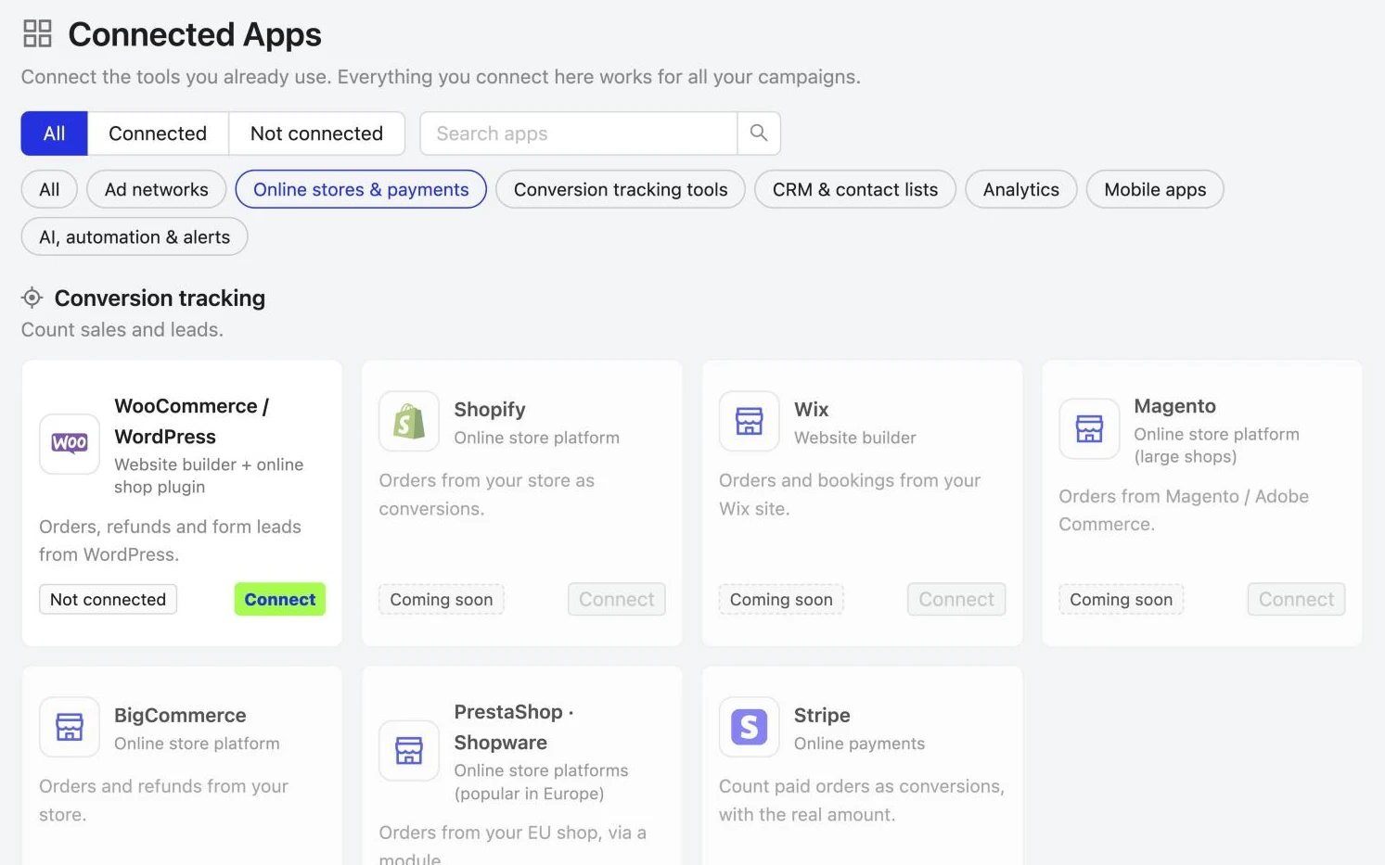
Task: Click the BigCommerce storefront icon
Action: (70, 727)
